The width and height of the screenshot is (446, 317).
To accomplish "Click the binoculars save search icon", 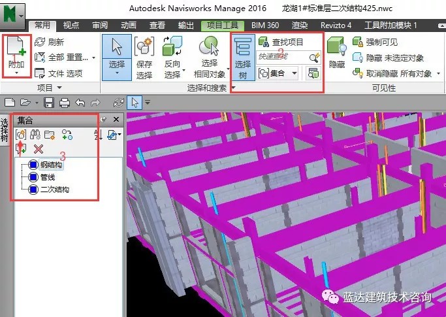I will [36, 135].
